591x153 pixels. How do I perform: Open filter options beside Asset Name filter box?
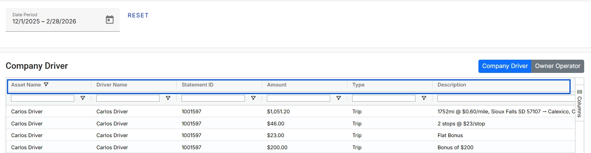[x=83, y=98]
